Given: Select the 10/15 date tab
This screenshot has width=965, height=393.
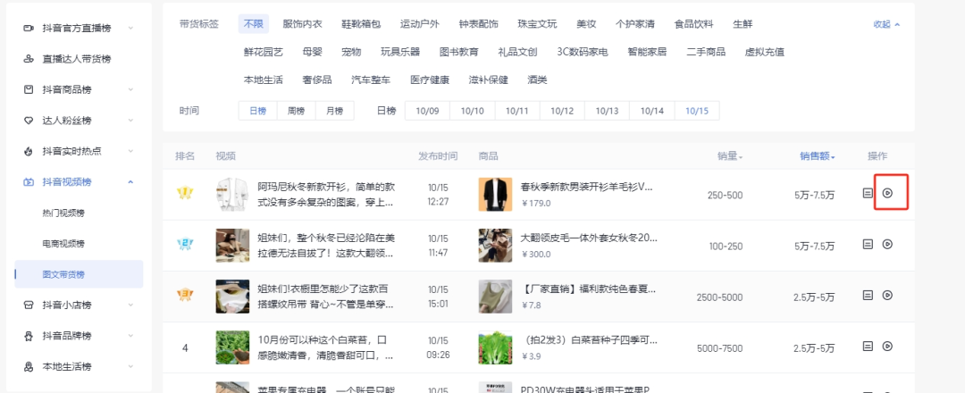Looking at the screenshot, I should (697, 112).
